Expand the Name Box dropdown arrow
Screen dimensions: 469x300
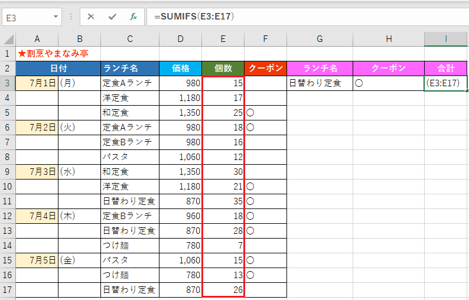coord(56,17)
